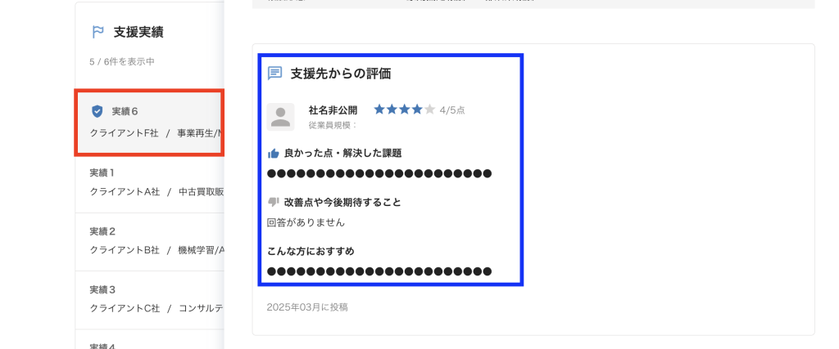Select 実績6 クライアントF社 item
The height and width of the screenshot is (349, 839).
[149, 123]
